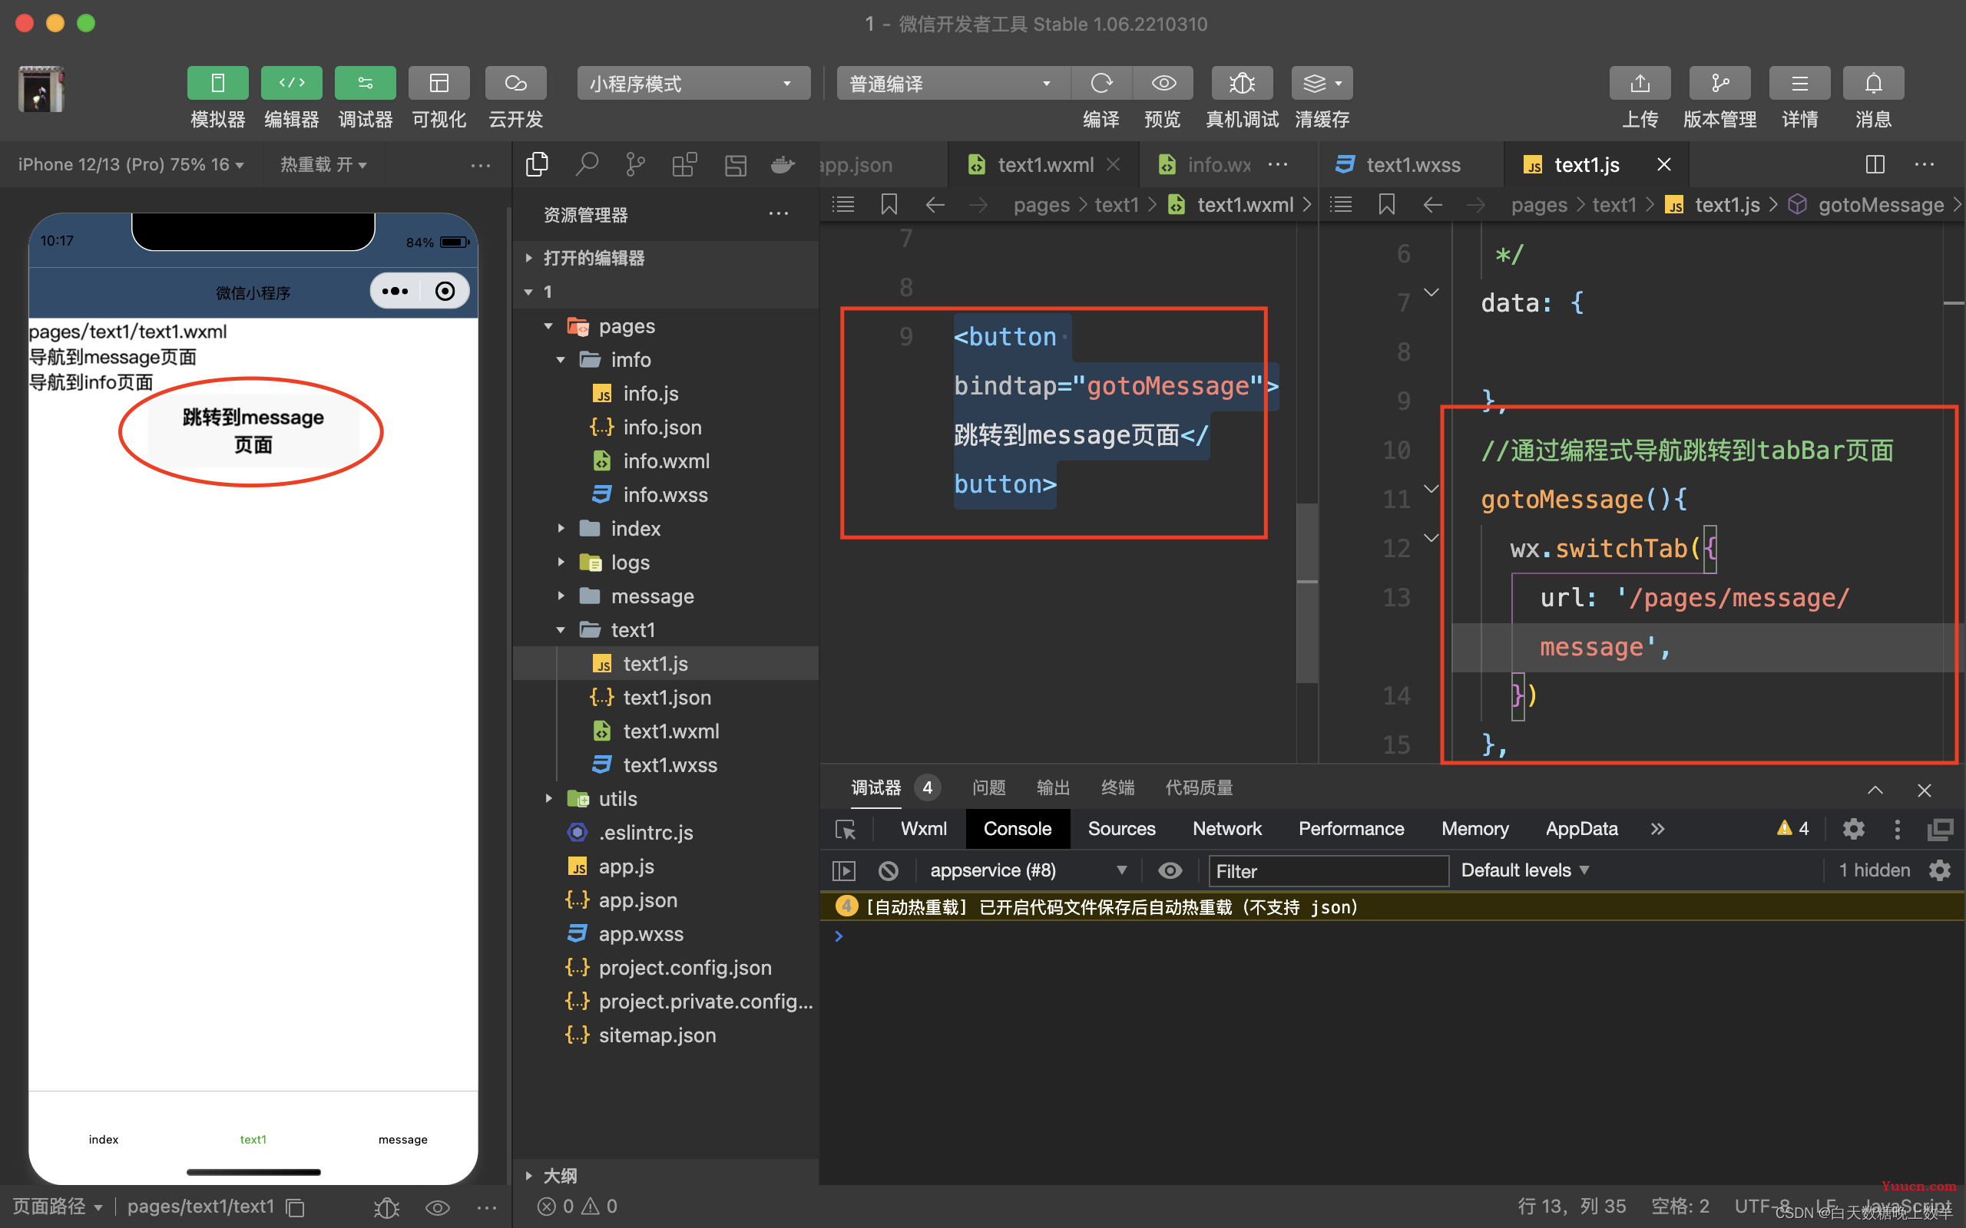Open info.wxml in the file tree
This screenshot has width=1966, height=1228.
point(666,460)
